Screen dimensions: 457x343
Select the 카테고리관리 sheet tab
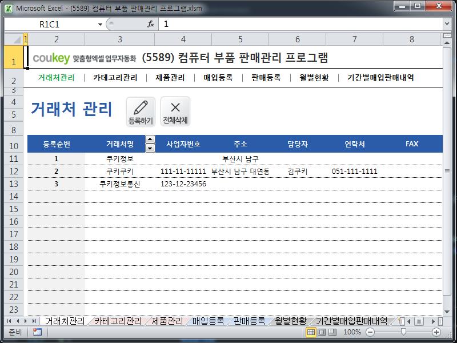point(118,321)
